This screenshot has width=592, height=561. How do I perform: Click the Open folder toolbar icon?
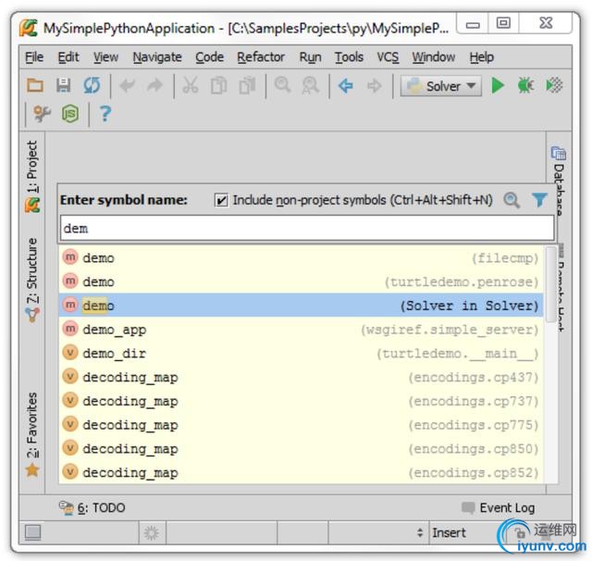35,85
